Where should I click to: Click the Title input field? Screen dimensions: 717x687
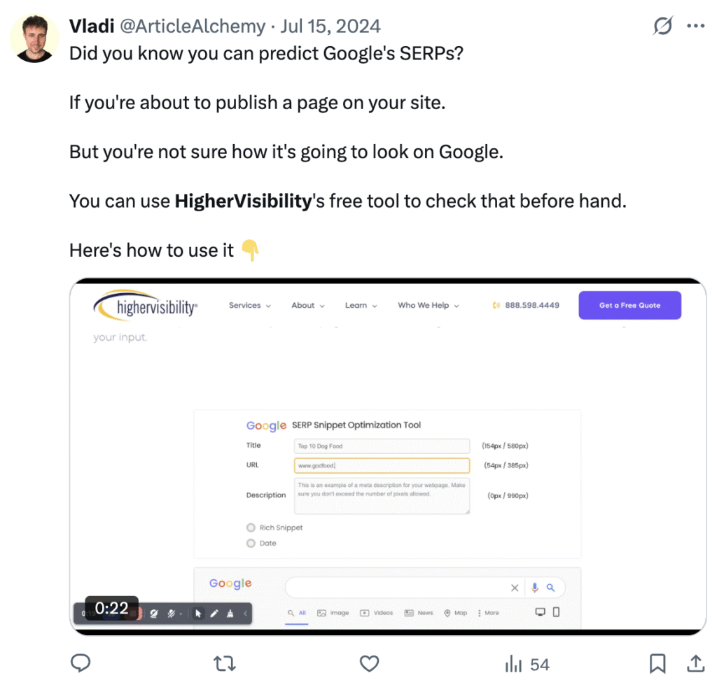pos(382,446)
